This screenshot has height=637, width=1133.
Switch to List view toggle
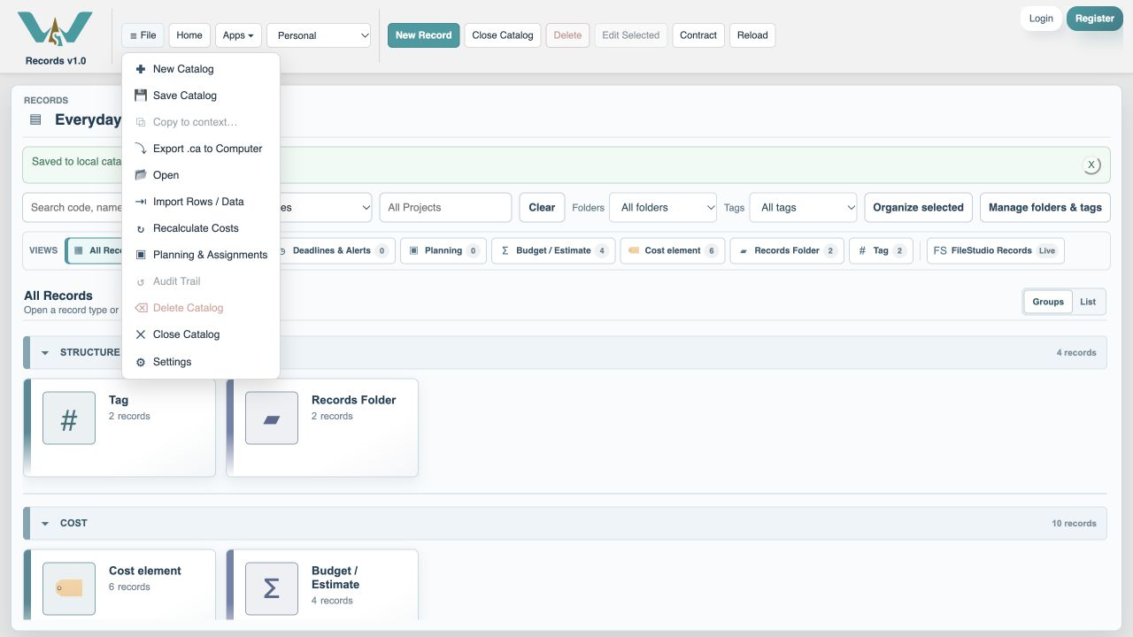1088,302
